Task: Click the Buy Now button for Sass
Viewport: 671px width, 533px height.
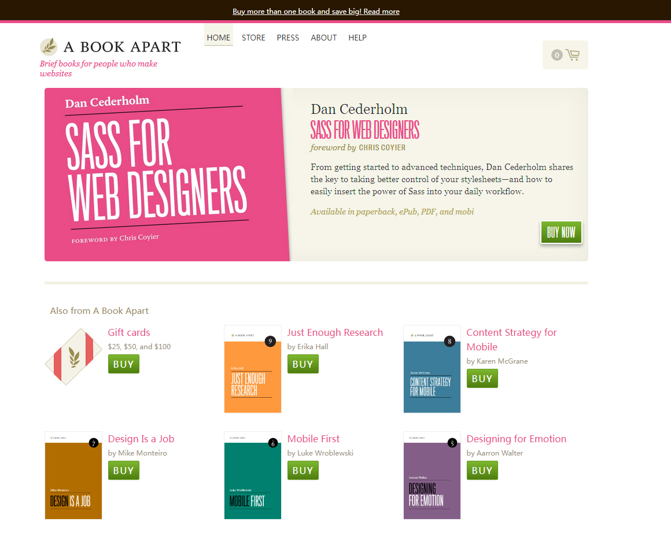Action: 561,232
